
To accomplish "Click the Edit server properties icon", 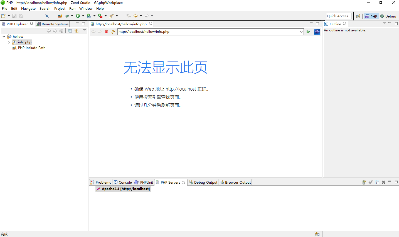I will click(x=377, y=182).
